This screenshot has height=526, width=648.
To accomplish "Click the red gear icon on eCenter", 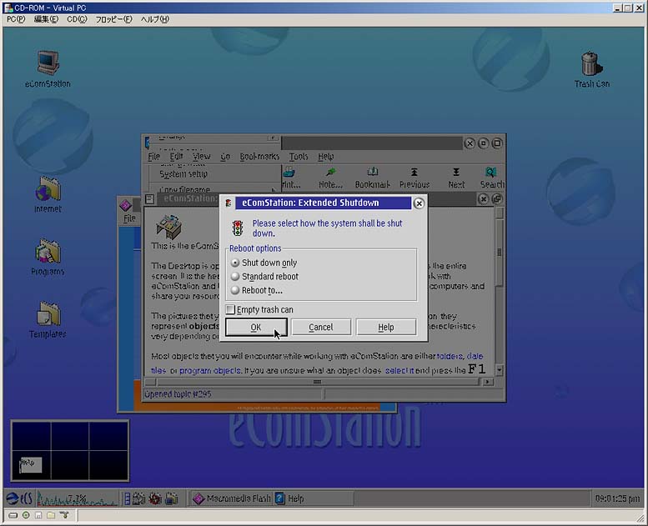I will 155,499.
